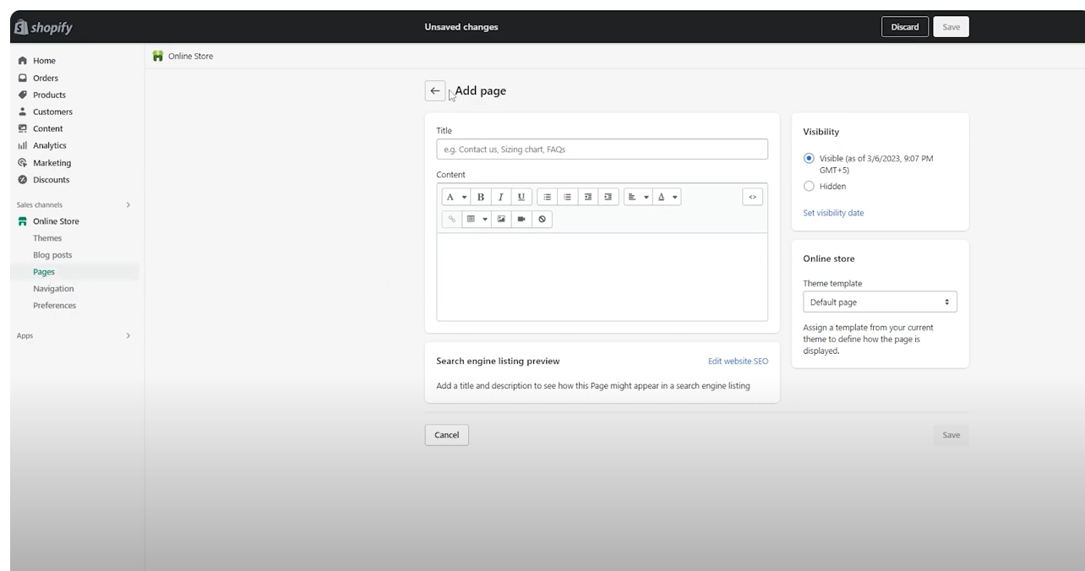Screen dimensions: 1085x571
Task: Click the Content icon in sidebar
Action: coord(23,128)
